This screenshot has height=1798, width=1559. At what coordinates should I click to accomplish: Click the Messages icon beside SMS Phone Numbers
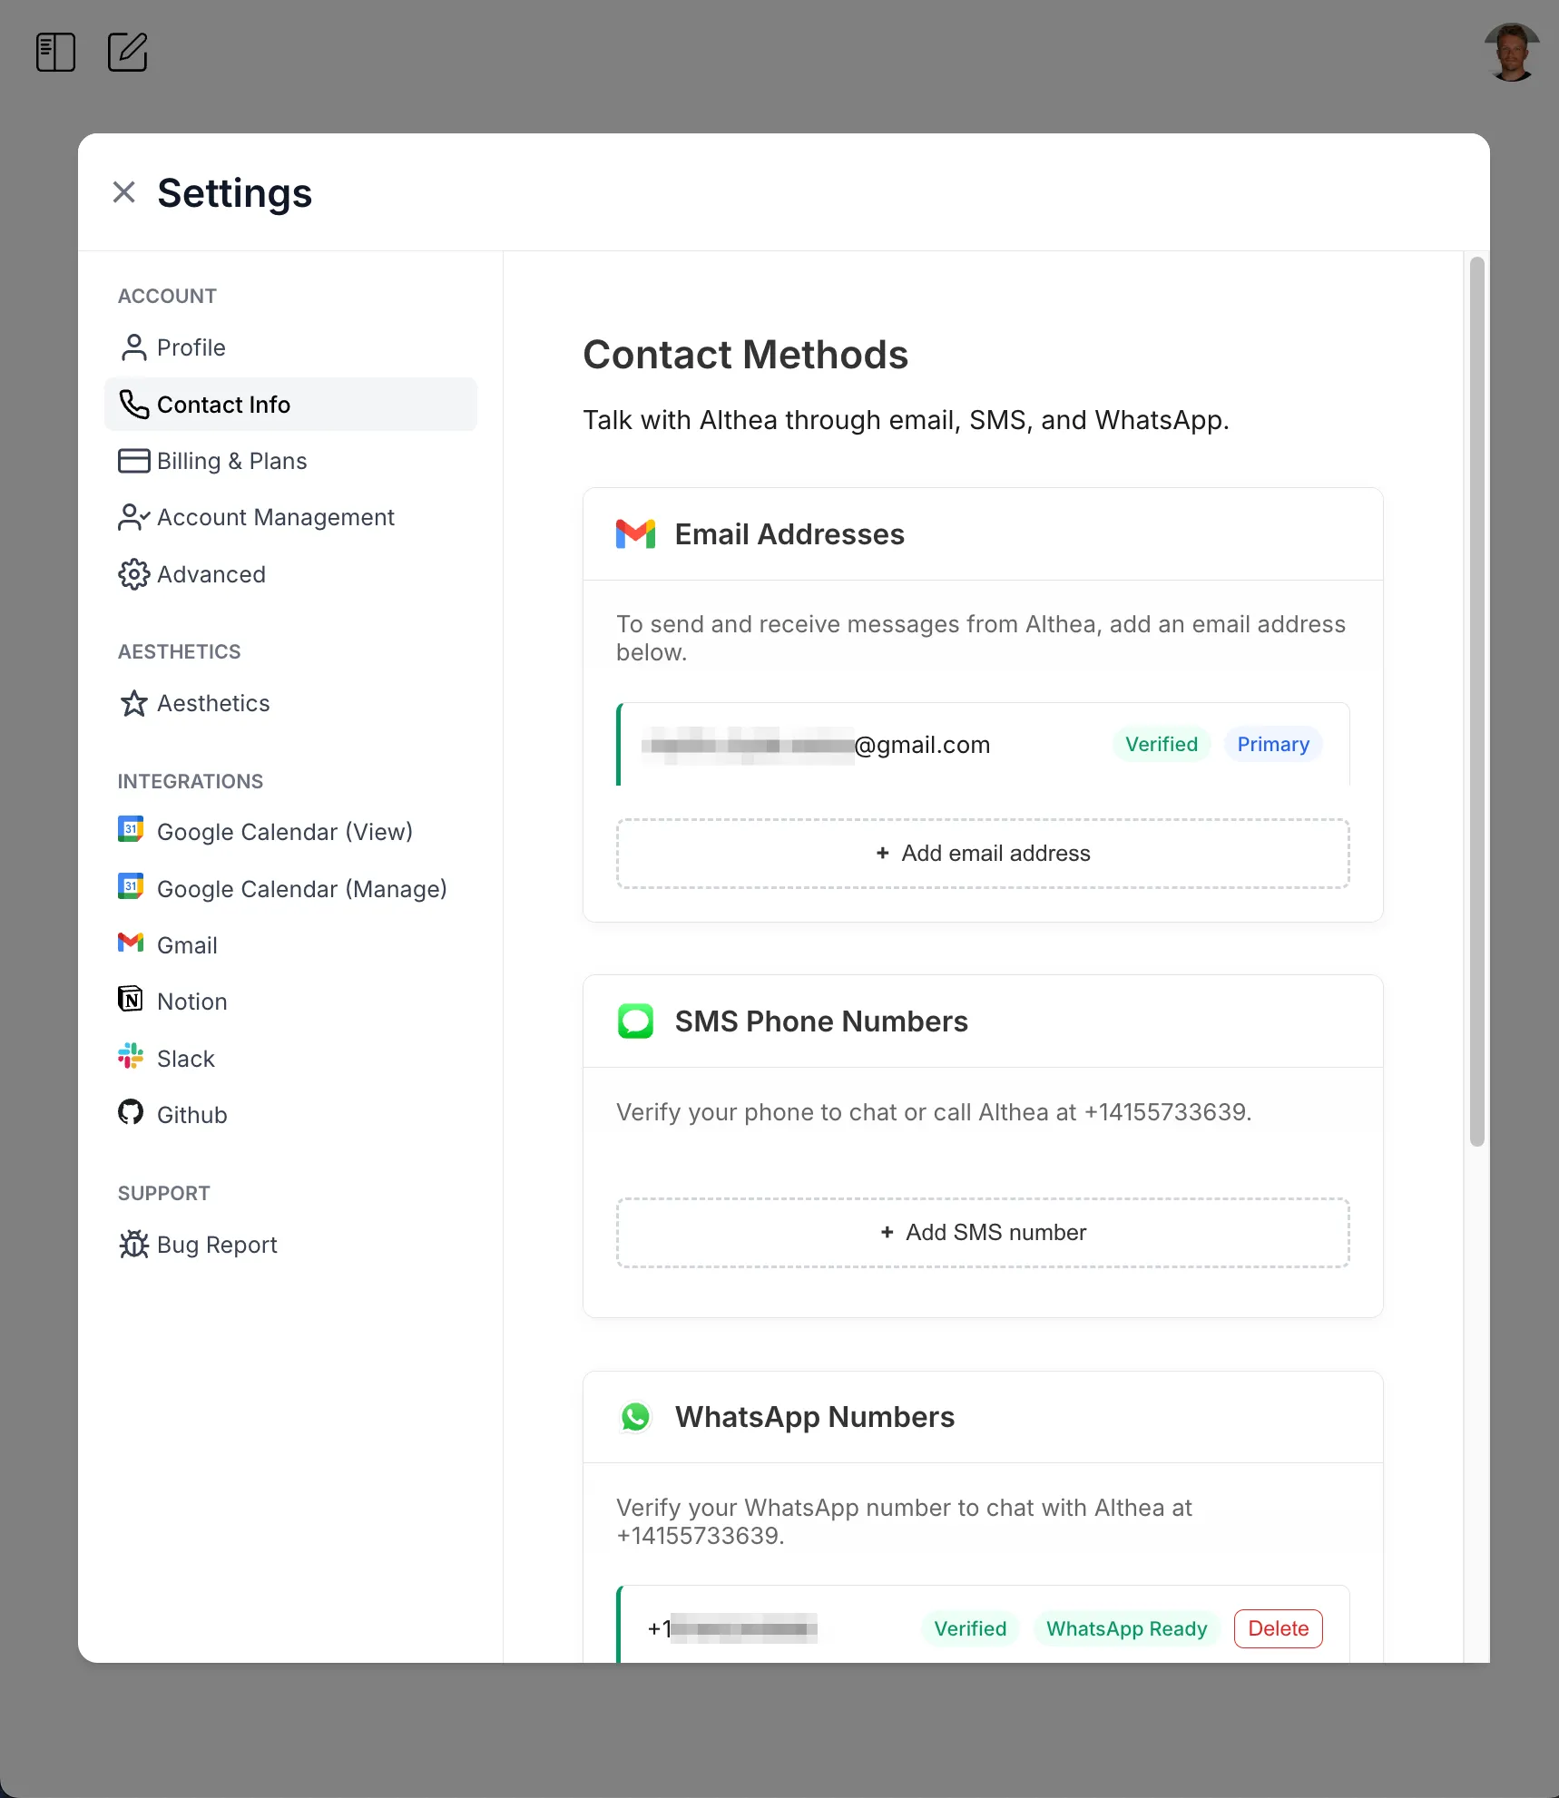(636, 1021)
